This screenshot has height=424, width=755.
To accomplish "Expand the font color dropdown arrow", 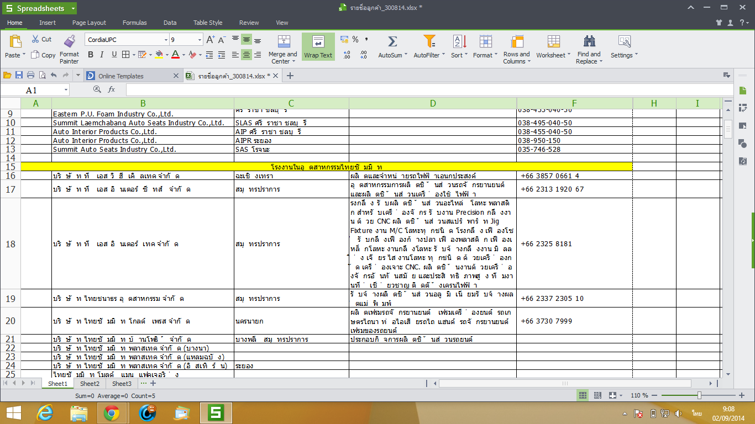I will click(183, 54).
